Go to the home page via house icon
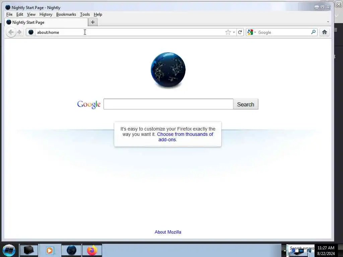Screen dimensions: 343x257 [324, 32]
